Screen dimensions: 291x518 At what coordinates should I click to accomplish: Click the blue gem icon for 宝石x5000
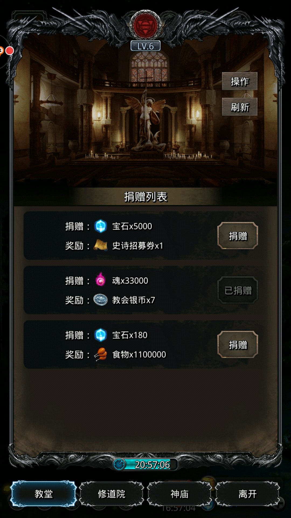[x=101, y=226]
